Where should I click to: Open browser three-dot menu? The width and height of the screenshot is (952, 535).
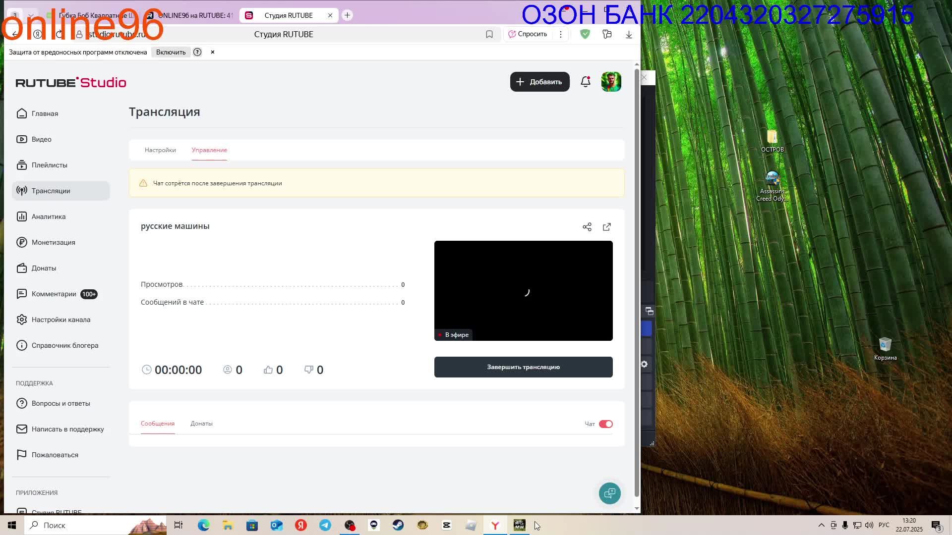(561, 34)
